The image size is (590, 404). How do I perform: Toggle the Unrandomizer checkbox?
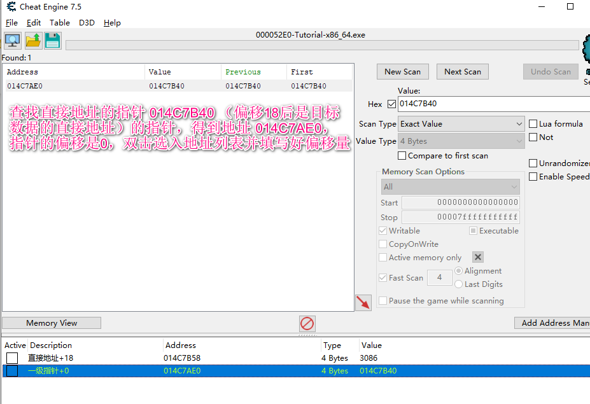coord(533,164)
